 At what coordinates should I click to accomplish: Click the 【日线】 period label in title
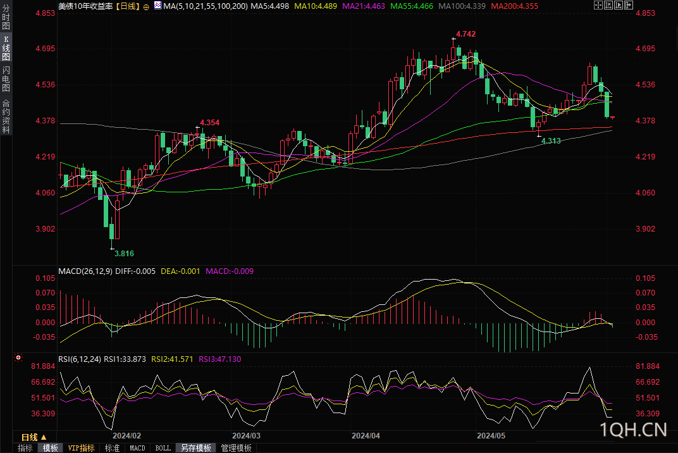pyautogui.click(x=128, y=6)
